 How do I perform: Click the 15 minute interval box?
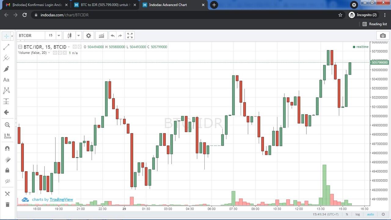50,35
